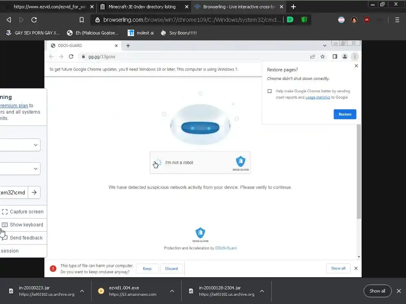Screen dimensions: 406x304
Task: Open the uBlock Origin extension icon
Action: 367,20
